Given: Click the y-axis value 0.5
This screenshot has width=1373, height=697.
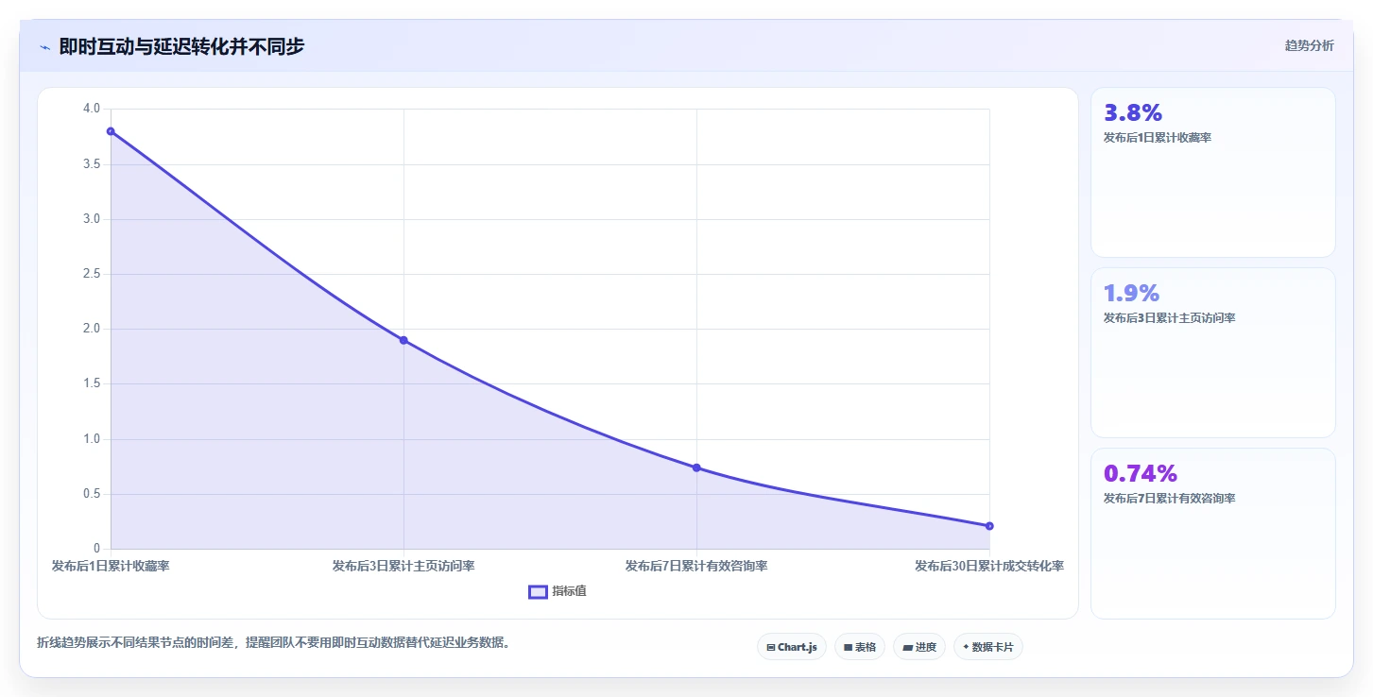Looking at the screenshot, I should [92, 494].
